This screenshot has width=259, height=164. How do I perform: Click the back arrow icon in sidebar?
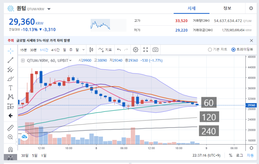coord(11,116)
